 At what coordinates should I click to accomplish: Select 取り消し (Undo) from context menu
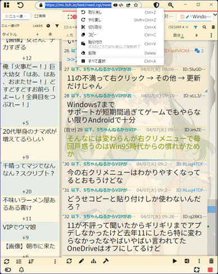(120, 12)
